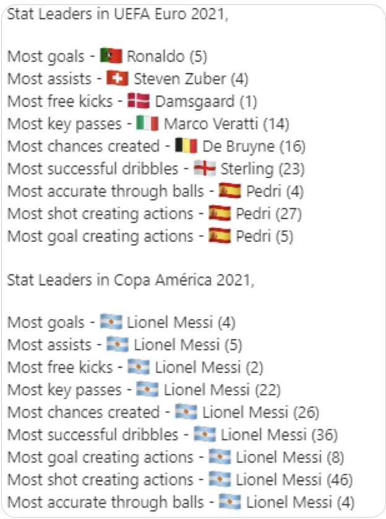Viewport: 386px width, 519px height.
Task: Click Argentina flag on shot creating actions (46)
Action: (220, 479)
